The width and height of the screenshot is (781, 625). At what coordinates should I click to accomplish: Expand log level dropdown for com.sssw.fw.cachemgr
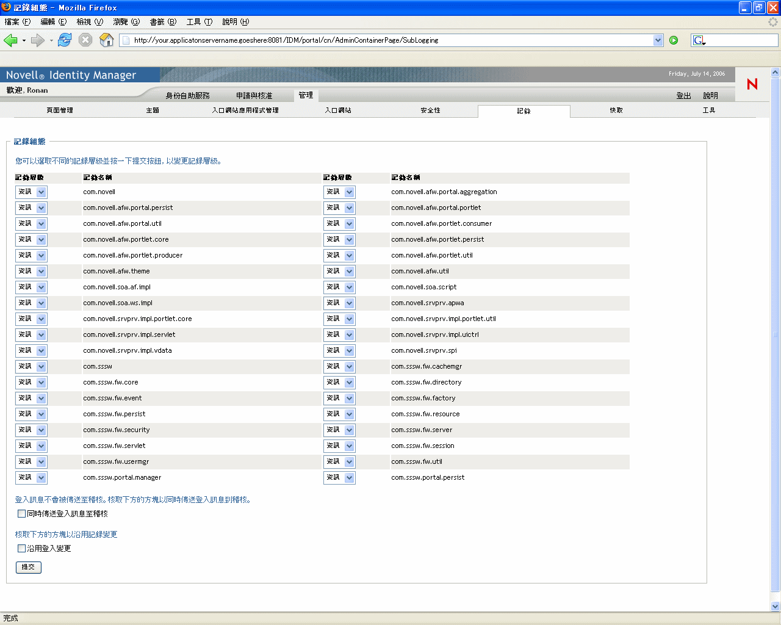click(x=339, y=367)
